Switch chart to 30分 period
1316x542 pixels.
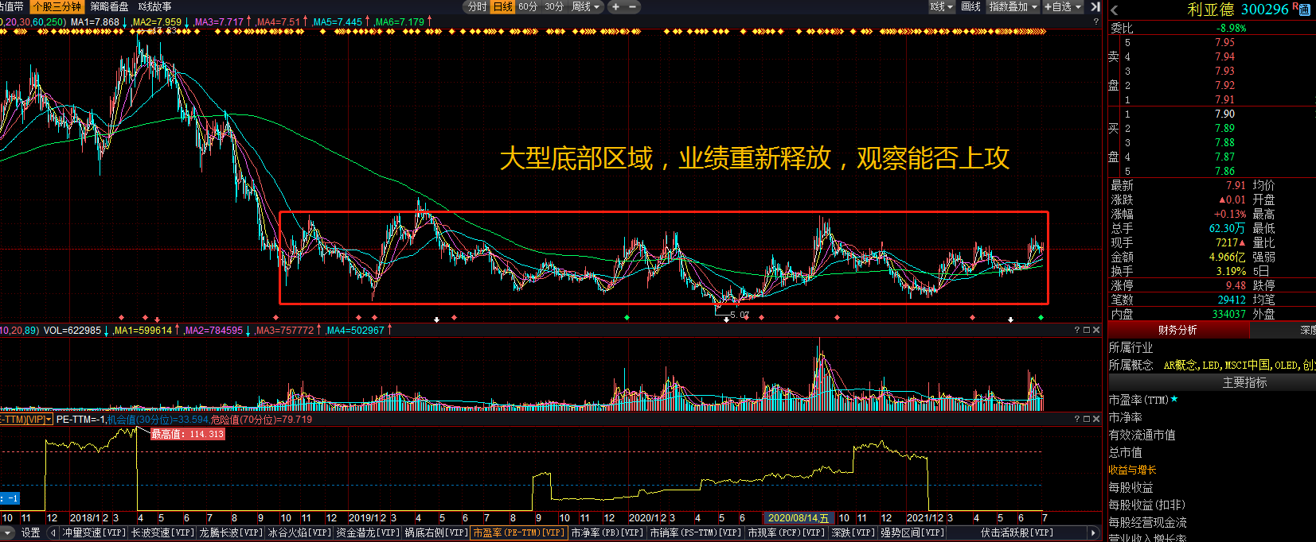554,6
